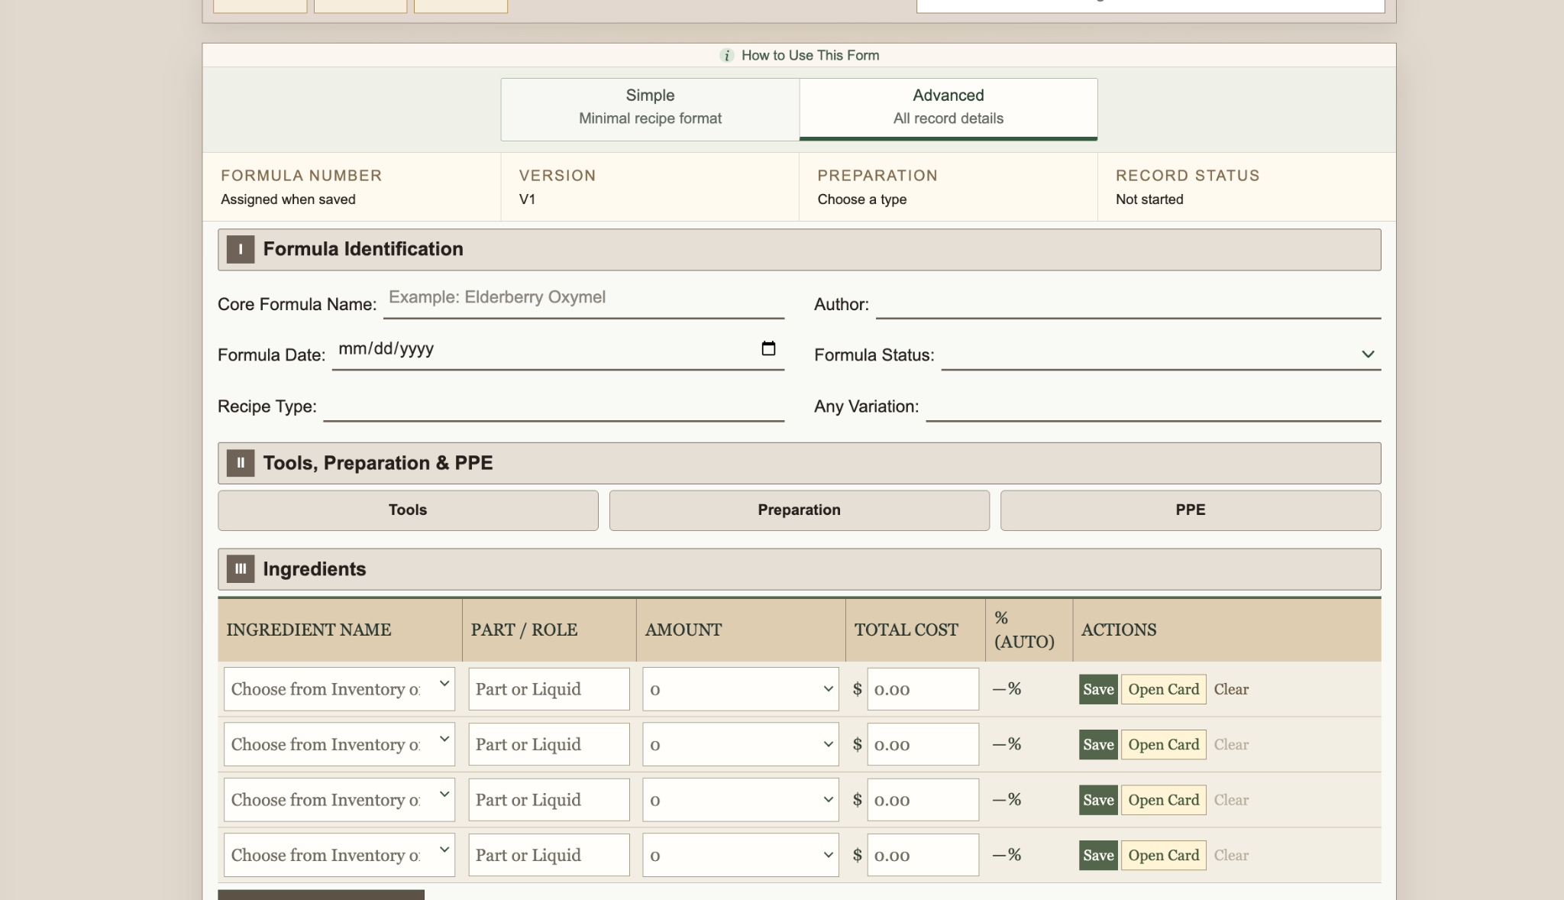This screenshot has width=1564, height=900.
Task: Select the Advanced all record details tab
Action: (x=948, y=109)
